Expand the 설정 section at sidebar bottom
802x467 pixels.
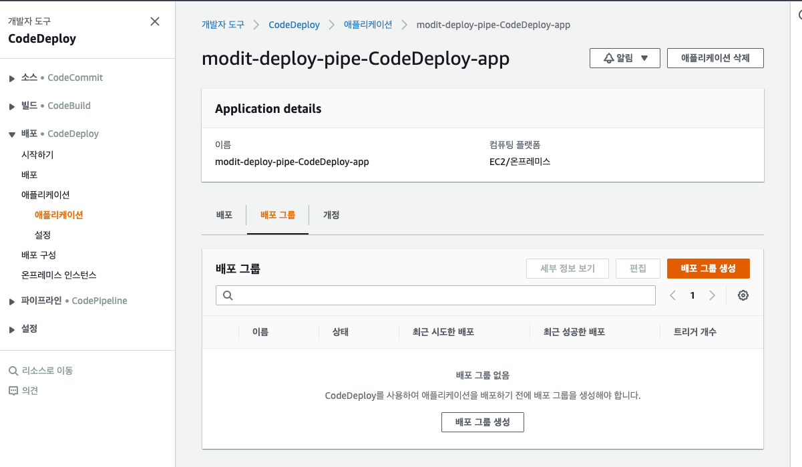12,329
